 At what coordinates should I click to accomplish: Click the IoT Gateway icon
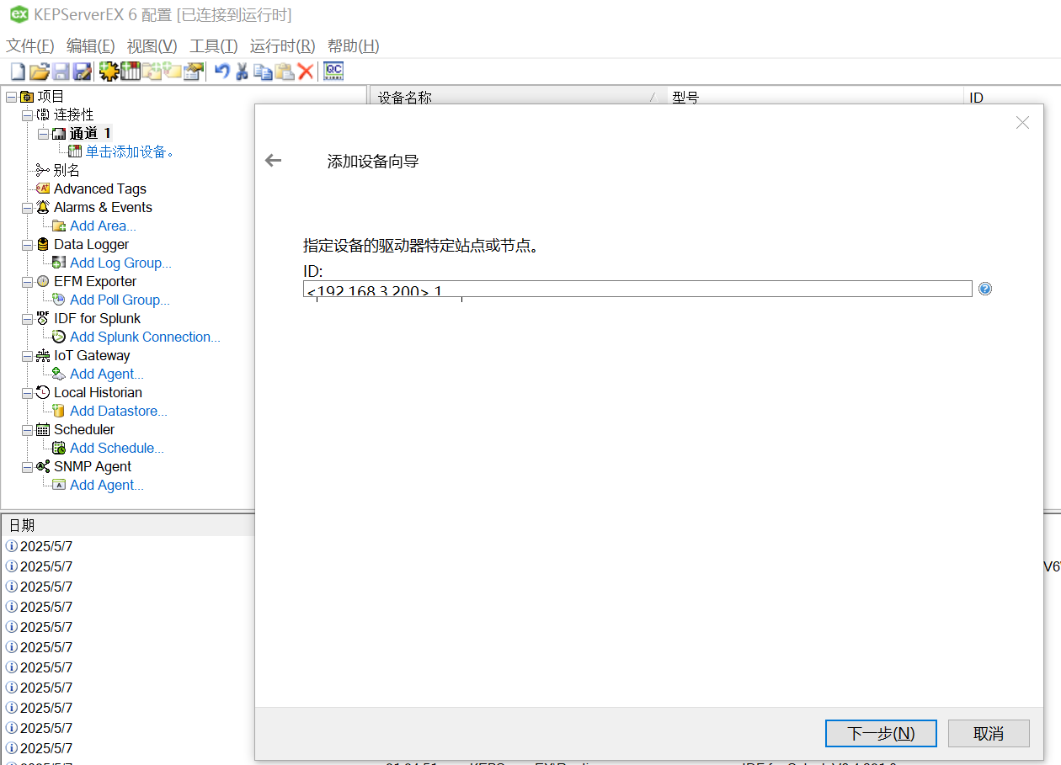[x=43, y=355]
